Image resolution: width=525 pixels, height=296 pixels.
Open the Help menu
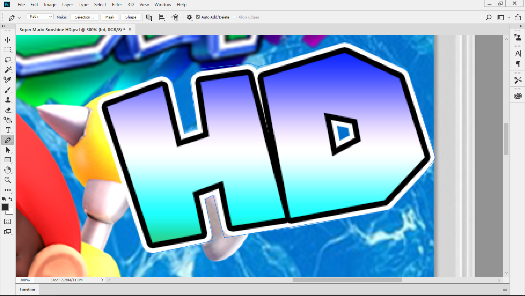[181, 5]
